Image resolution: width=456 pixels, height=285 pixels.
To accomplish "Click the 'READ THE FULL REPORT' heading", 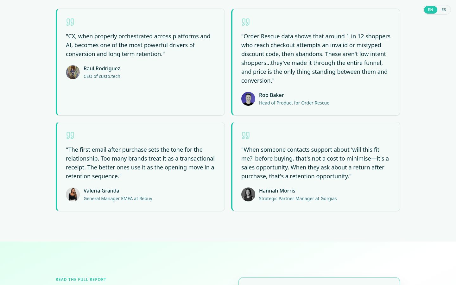I will pyautogui.click(x=81, y=279).
